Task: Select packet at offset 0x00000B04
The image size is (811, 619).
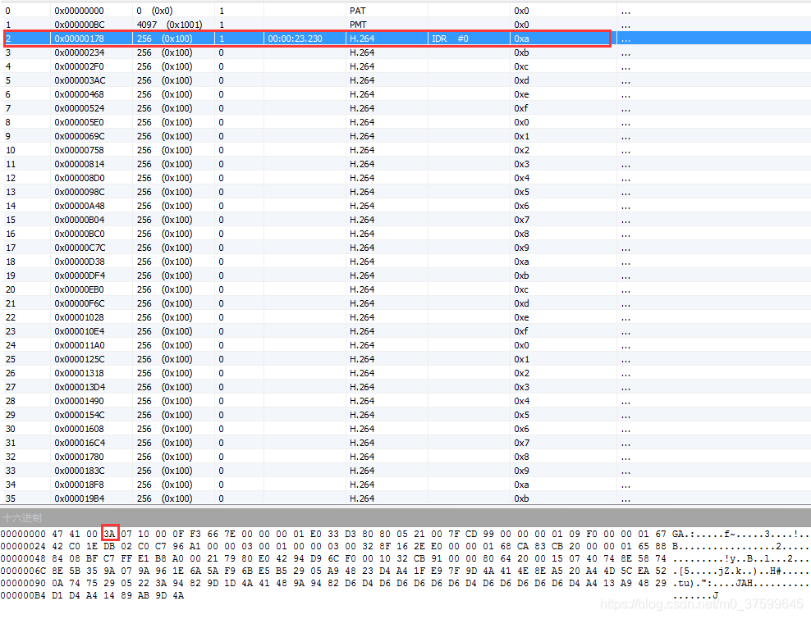Action: tap(405, 220)
